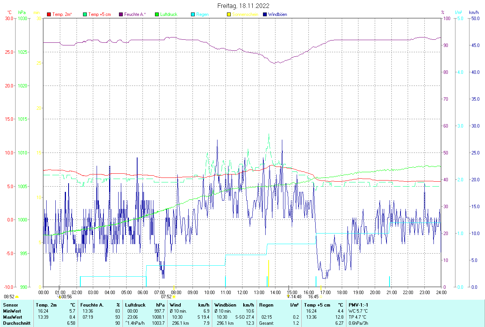Click the Wind column header in table
This screenshot has height=327, width=485.
(x=175, y=305)
